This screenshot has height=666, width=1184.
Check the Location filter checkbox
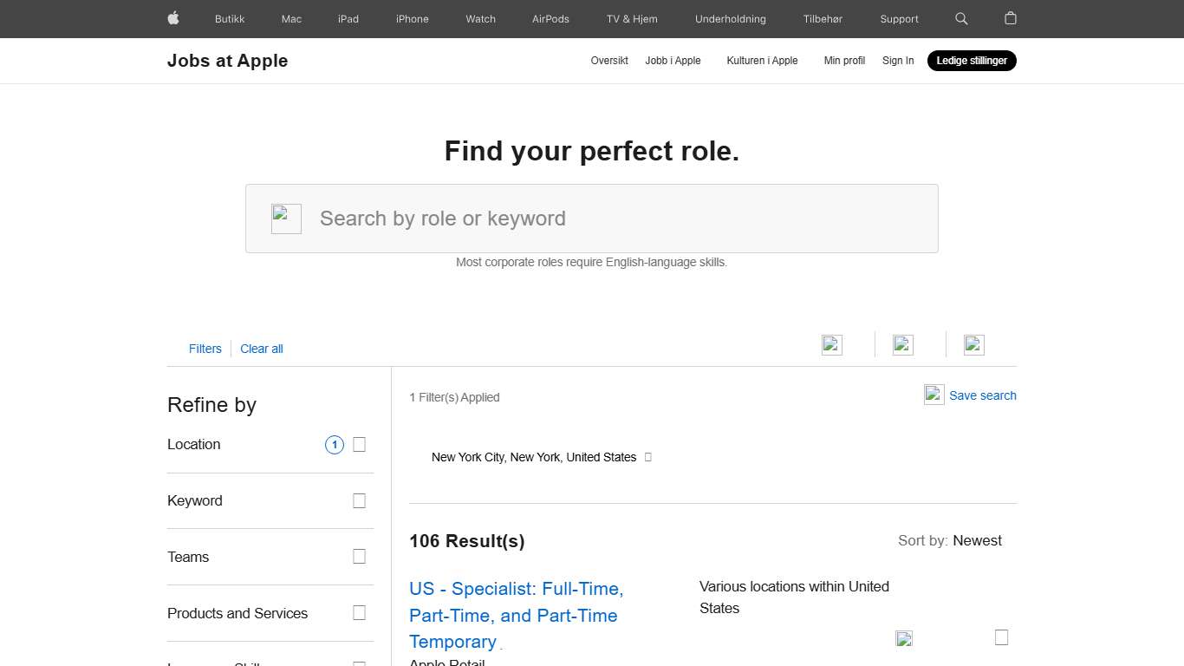click(x=359, y=444)
